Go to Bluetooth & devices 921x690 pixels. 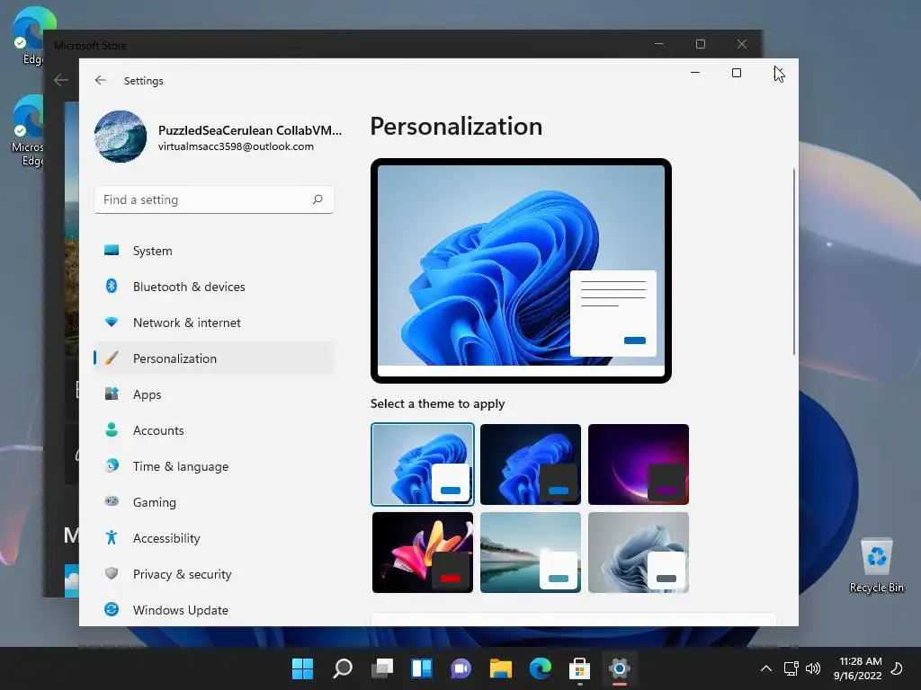214,287
